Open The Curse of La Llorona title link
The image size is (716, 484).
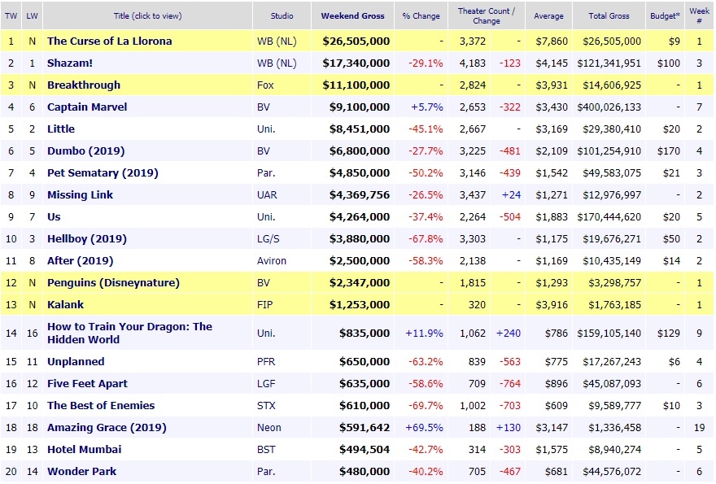(x=110, y=41)
